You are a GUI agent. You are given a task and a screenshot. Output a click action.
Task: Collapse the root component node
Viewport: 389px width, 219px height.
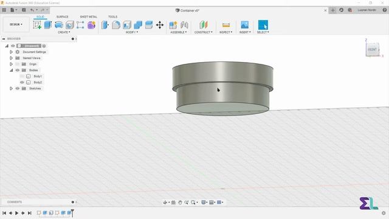[x=7, y=46]
